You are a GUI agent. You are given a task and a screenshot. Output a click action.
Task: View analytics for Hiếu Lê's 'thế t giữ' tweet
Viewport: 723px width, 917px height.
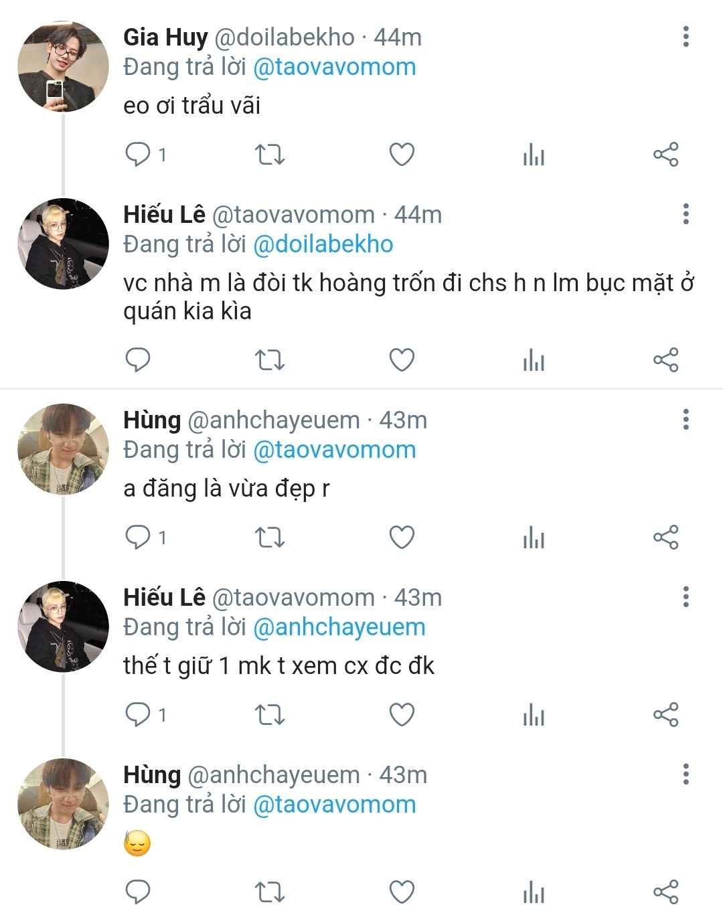tap(534, 716)
